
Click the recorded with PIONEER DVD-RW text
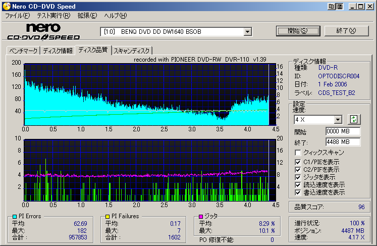(200, 60)
